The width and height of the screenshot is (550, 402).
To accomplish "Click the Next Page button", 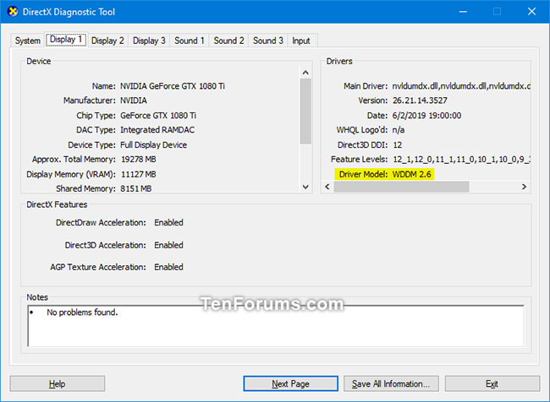I will [x=290, y=383].
